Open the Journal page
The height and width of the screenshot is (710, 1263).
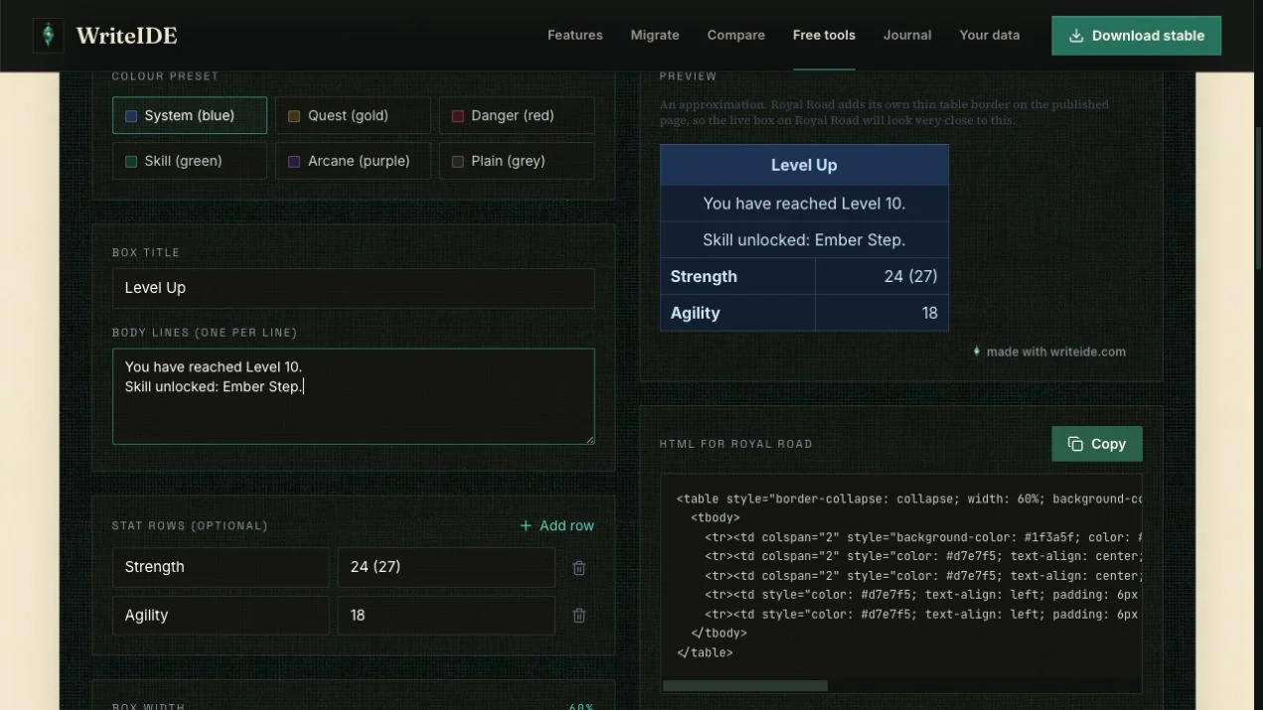point(907,35)
